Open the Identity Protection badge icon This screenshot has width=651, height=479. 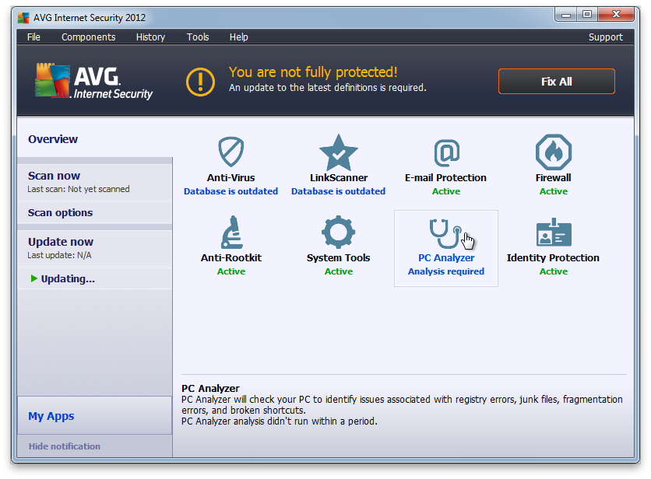click(x=554, y=233)
